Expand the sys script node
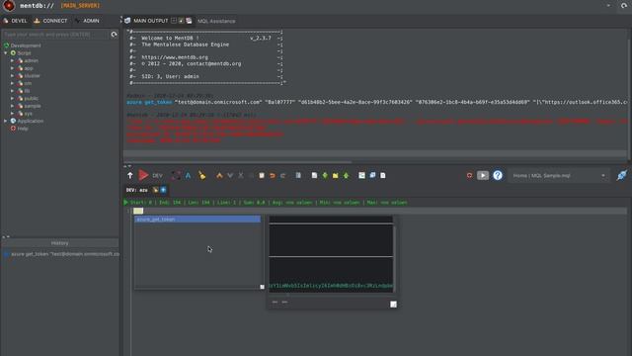 coord(12,114)
